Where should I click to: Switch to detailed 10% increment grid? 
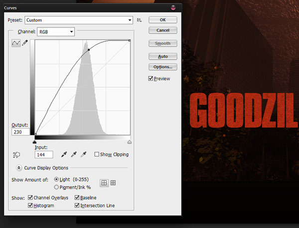point(113,183)
